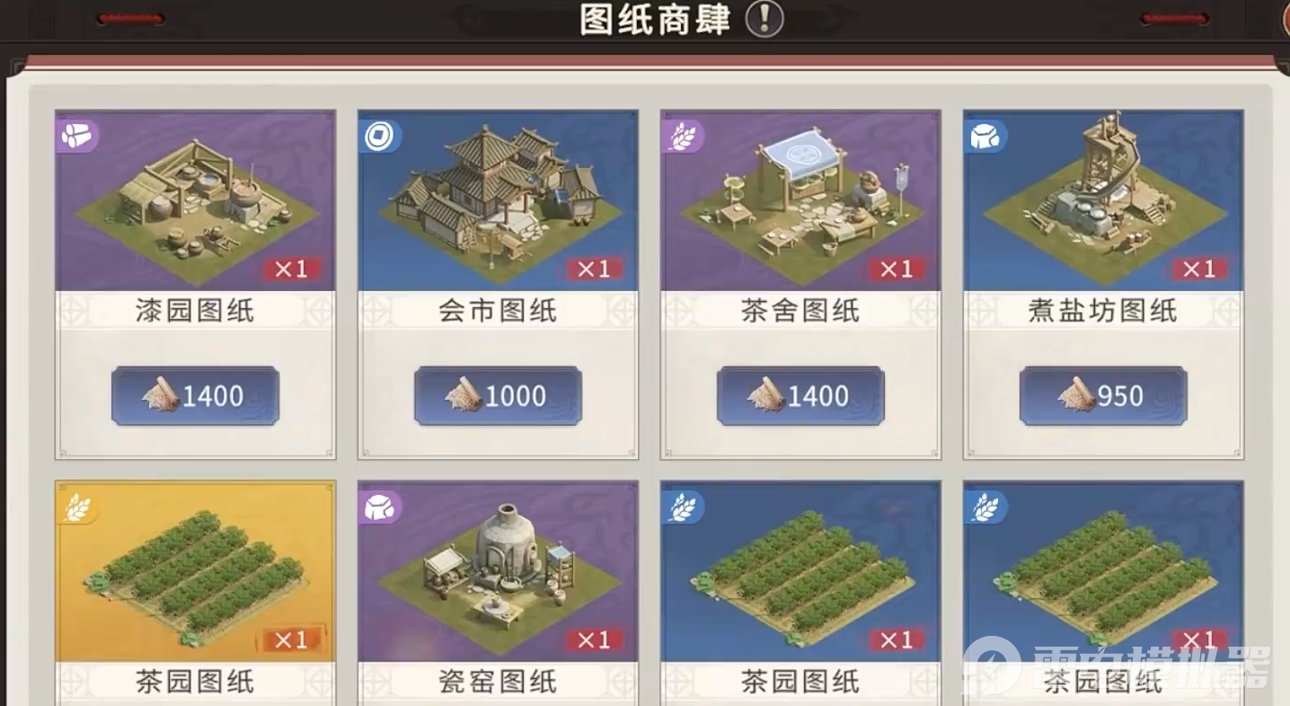Buy 会市图纸 for 1000

(498, 395)
